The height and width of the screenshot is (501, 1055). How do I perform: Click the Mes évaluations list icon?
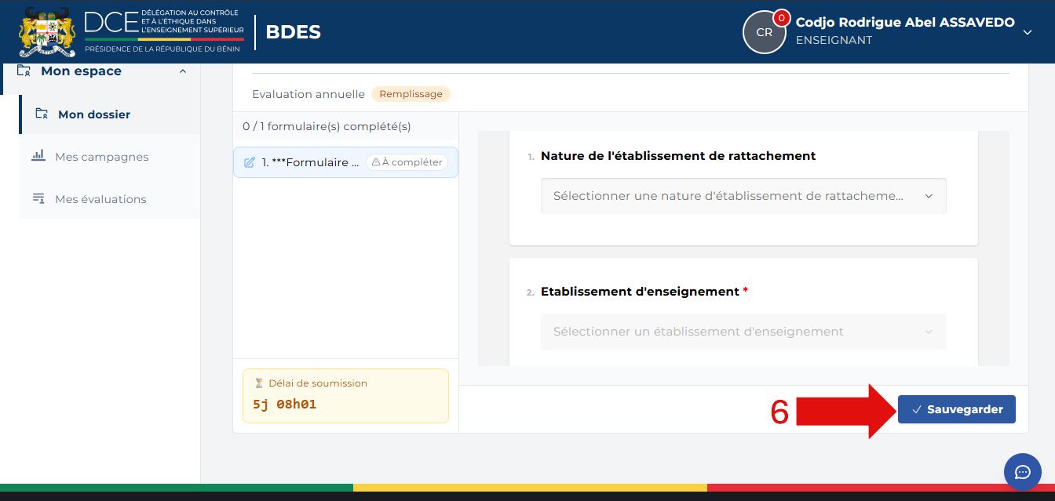click(x=38, y=198)
